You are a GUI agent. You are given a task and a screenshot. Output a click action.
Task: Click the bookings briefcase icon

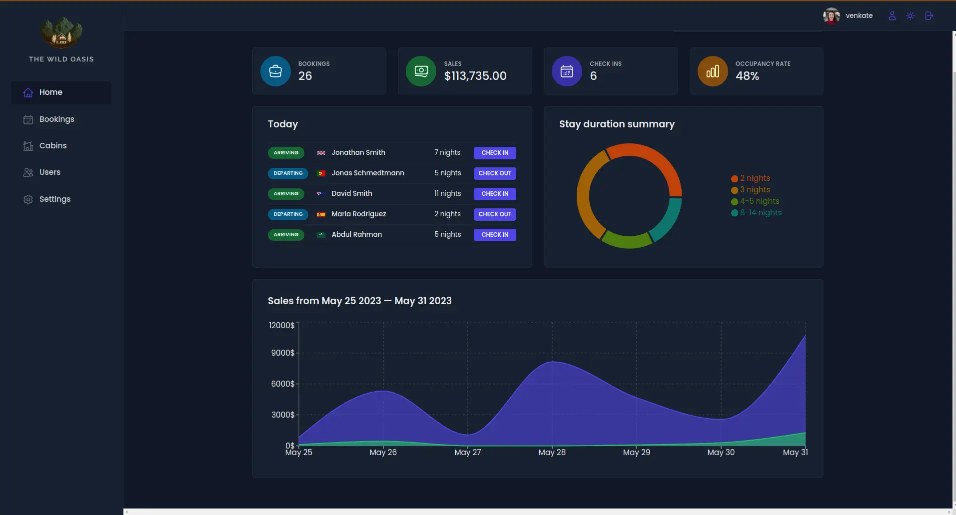(x=275, y=71)
